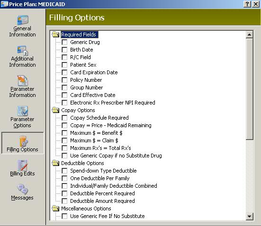Open the Parameter Information section icon

[22, 80]
